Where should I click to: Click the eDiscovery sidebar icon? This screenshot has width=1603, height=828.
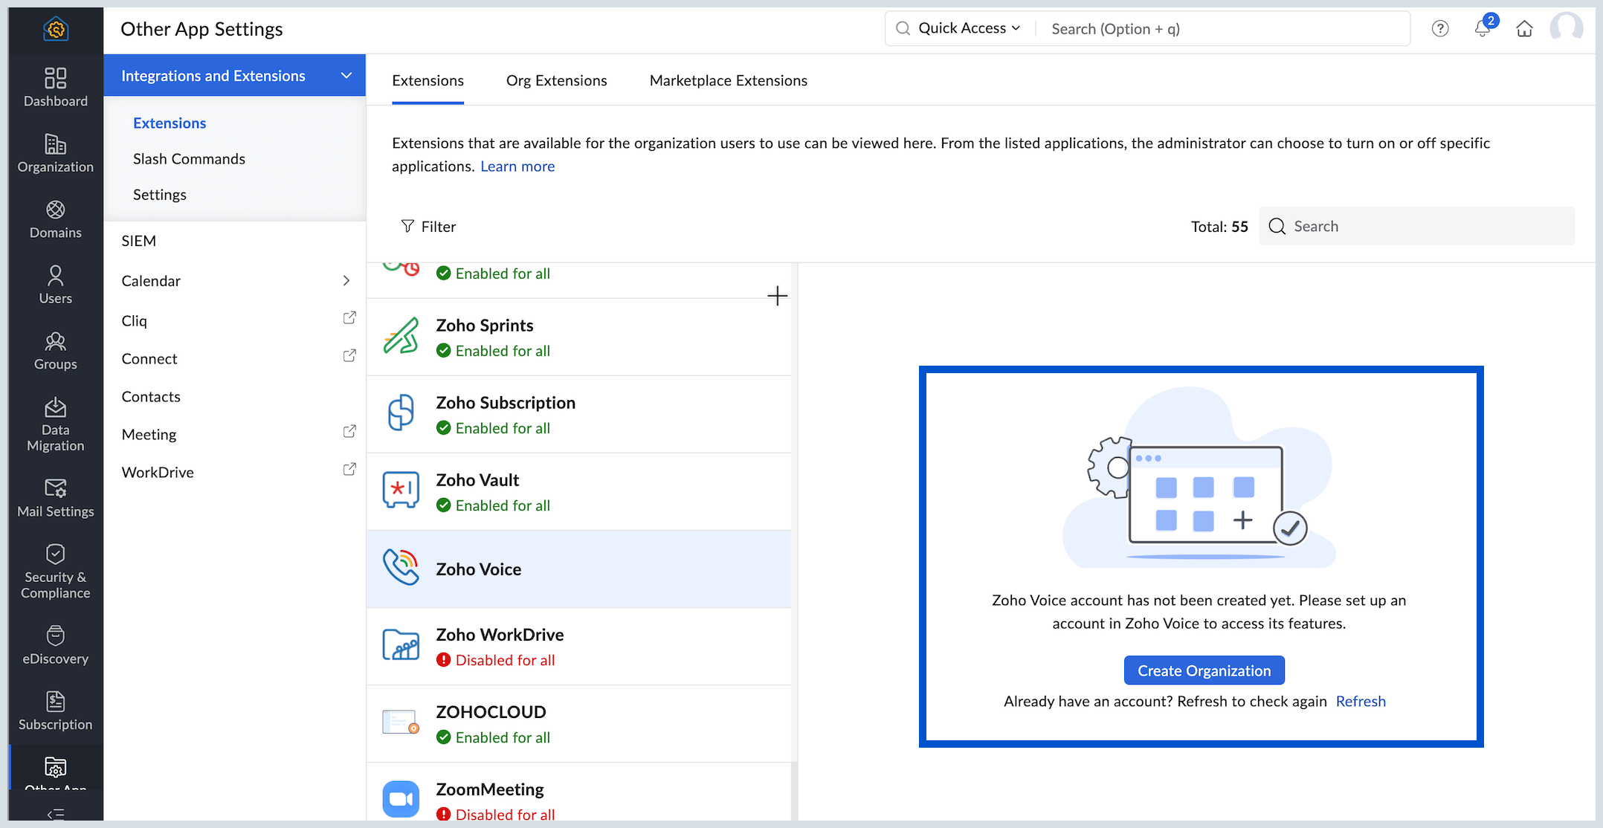pos(55,644)
